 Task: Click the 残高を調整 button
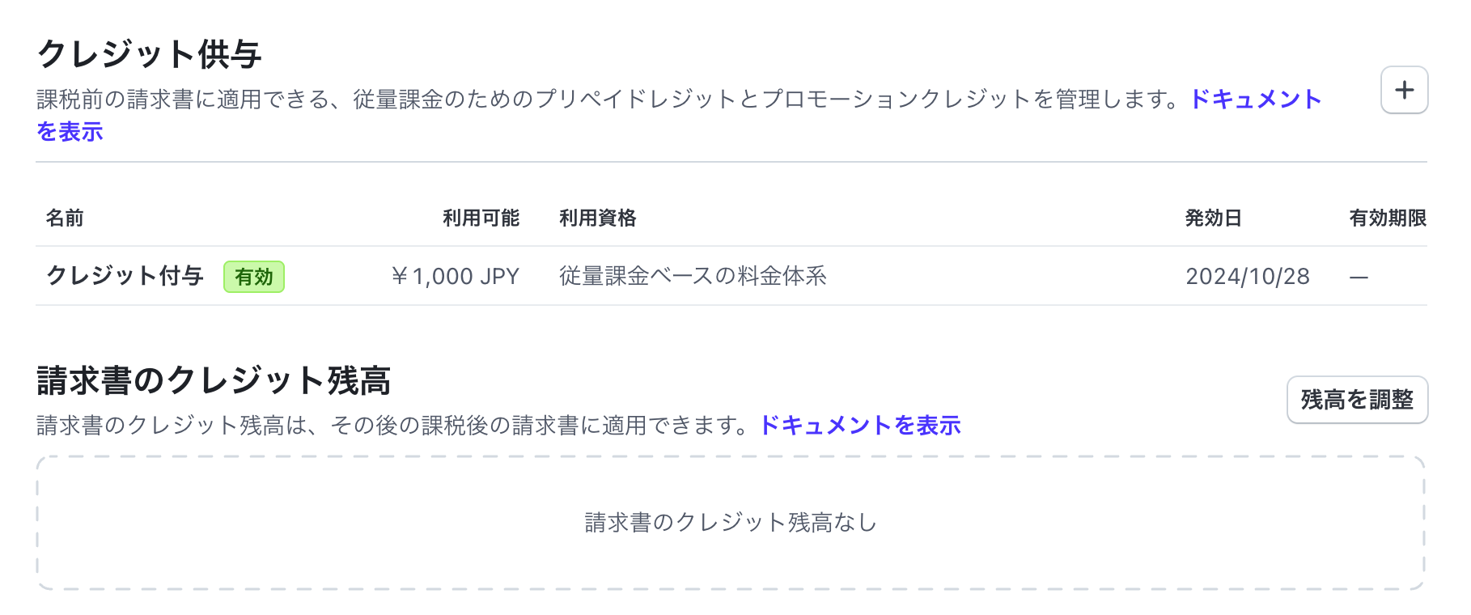coord(1356,400)
